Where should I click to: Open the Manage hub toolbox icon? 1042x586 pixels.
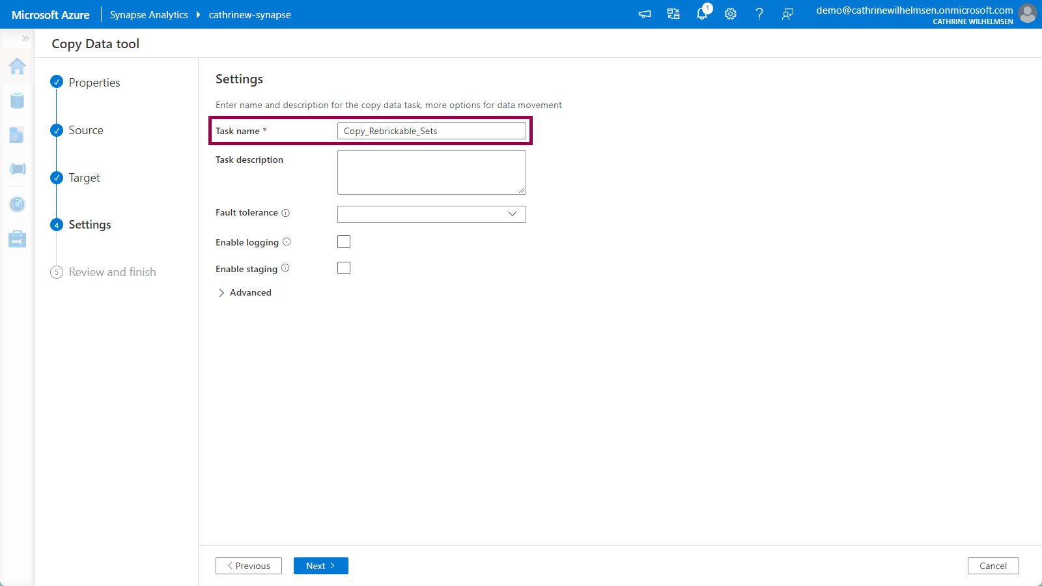18,239
